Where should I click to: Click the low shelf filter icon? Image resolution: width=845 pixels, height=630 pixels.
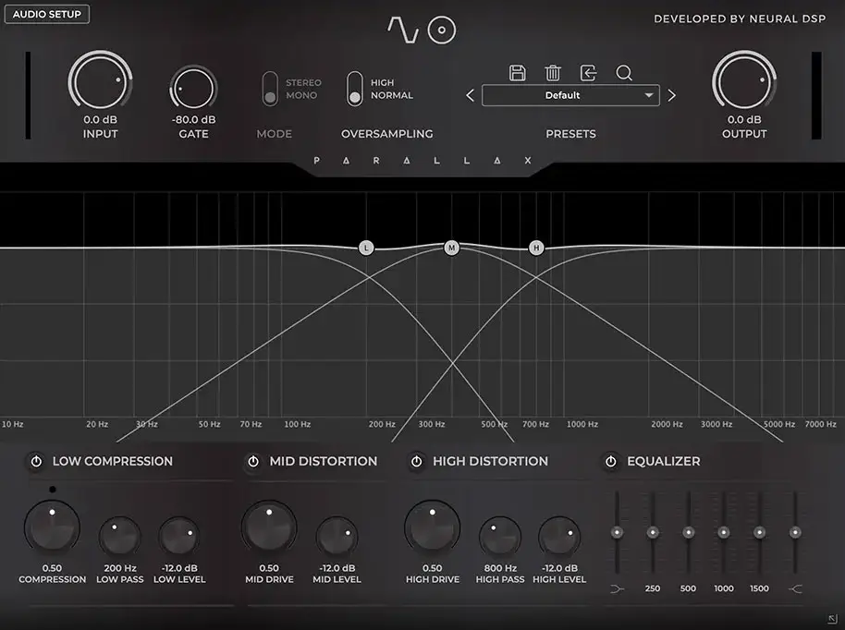[x=617, y=589]
